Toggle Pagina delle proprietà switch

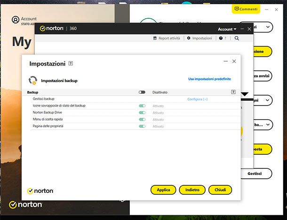pyautogui.click(x=142, y=126)
